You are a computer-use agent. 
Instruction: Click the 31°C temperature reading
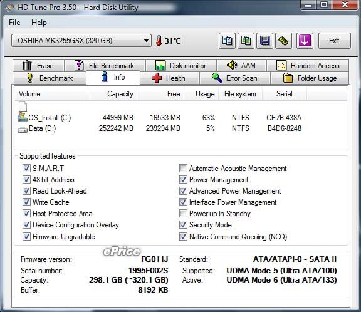[173, 41]
